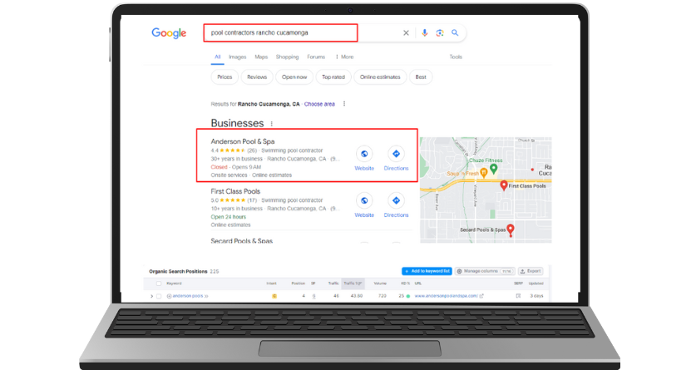Switch to the Shopping tab
Viewport: 696px width, 370px height.
[287, 57]
